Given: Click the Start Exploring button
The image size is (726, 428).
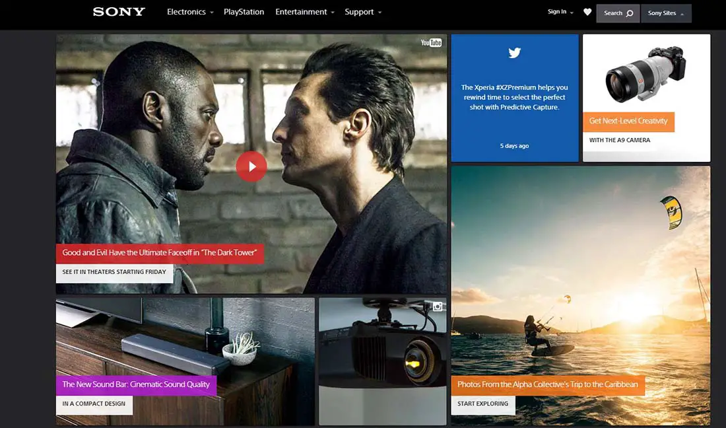Looking at the screenshot, I should pyautogui.click(x=483, y=404).
